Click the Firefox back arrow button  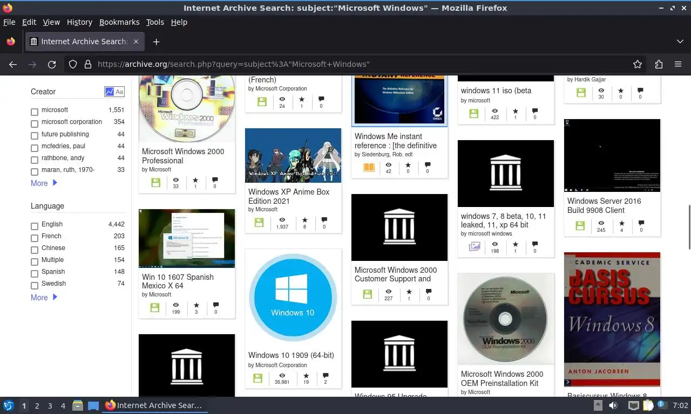click(x=13, y=64)
